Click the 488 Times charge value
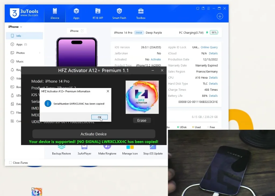Viewport: 275px width, 196px height. (211, 90)
